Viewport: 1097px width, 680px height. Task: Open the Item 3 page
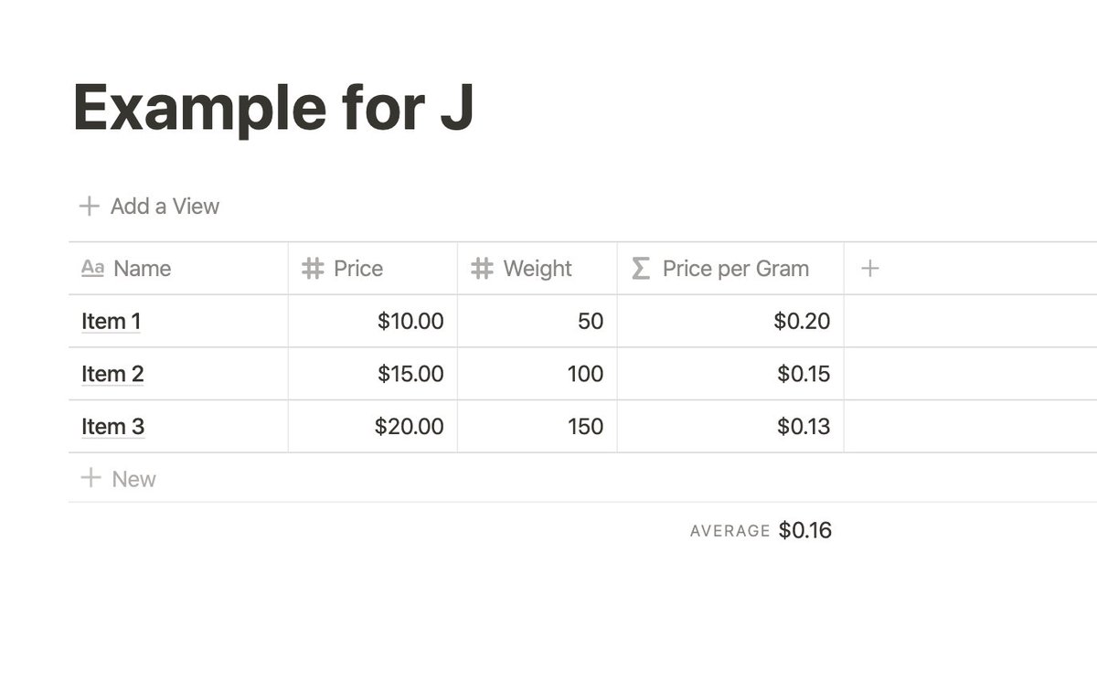[112, 427]
